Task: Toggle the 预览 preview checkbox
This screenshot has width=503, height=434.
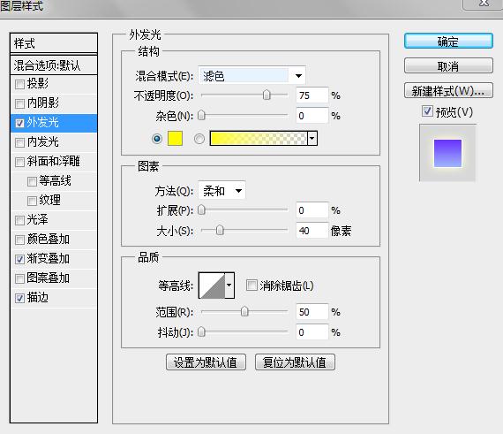Action: (x=427, y=111)
